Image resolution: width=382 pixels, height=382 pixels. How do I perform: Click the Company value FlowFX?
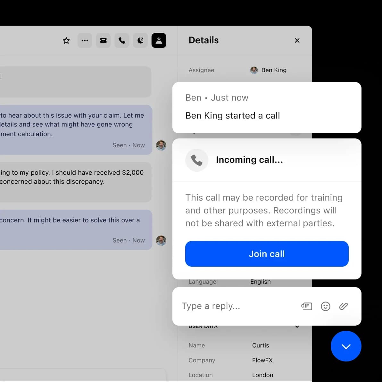262,360
